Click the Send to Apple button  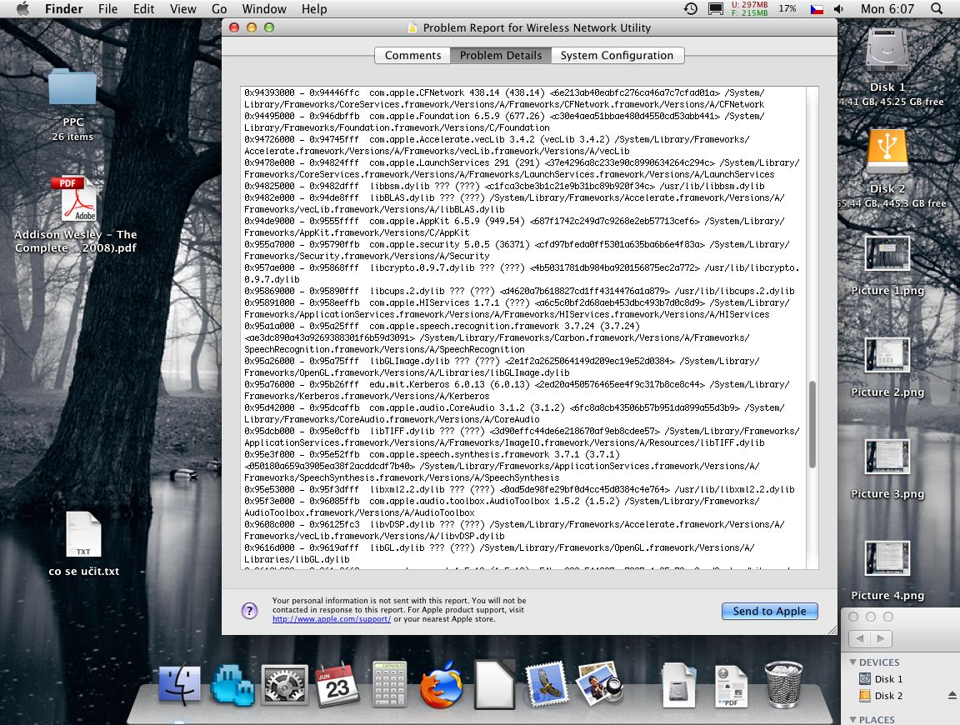tap(770, 611)
